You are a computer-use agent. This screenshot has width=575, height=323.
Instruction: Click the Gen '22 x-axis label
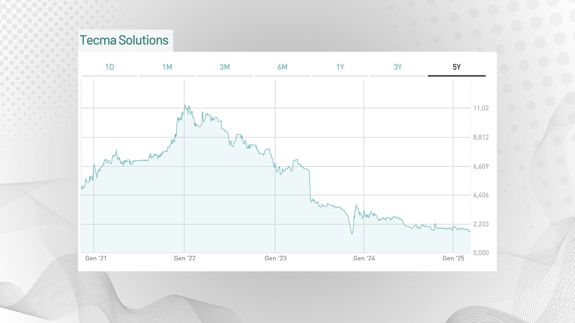coord(185,258)
